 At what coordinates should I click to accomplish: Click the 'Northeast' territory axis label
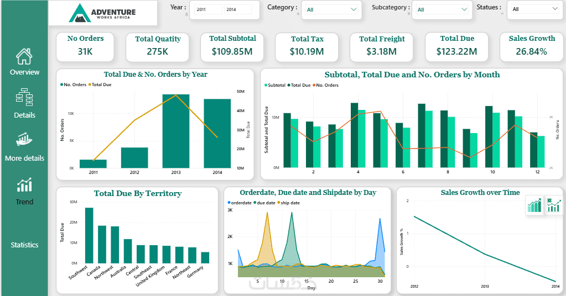pyautogui.click(x=181, y=272)
